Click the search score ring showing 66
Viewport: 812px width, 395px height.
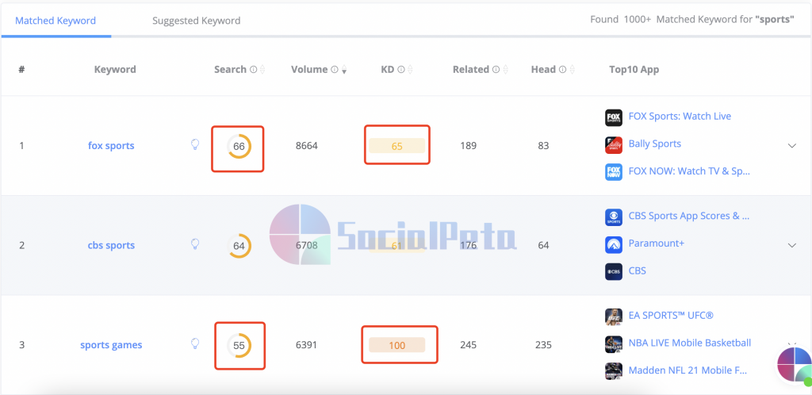[239, 147]
